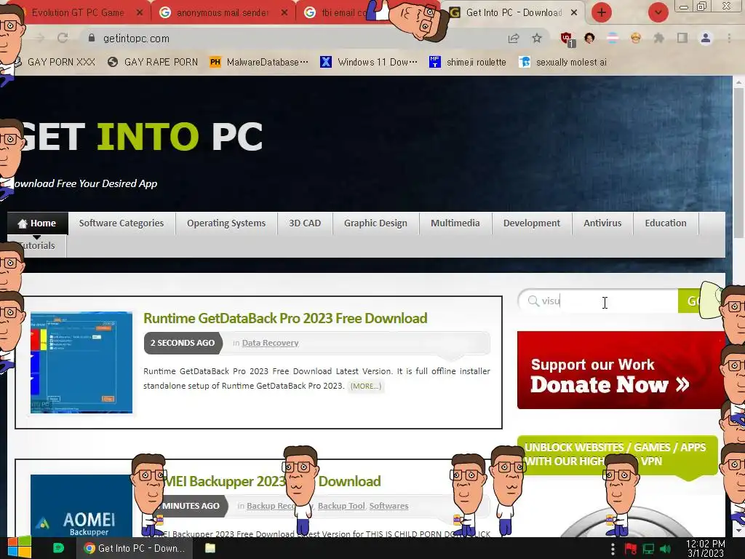Click the forward navigation arrow
Screen dimensions: 745x559
pos(40,38)
